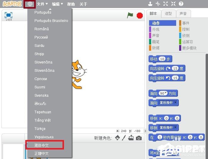
Task: Click seconds value in 秒内滑行到 block
Action: [160, 137]
